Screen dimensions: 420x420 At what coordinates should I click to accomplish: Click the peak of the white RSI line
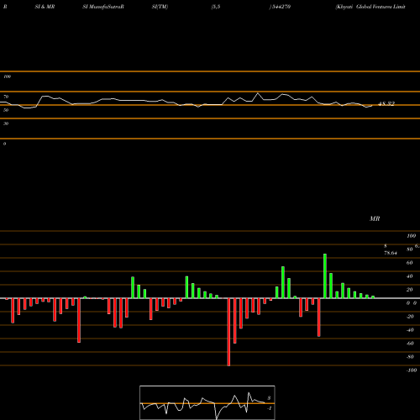pyautogui.click(x=258, y=93)
